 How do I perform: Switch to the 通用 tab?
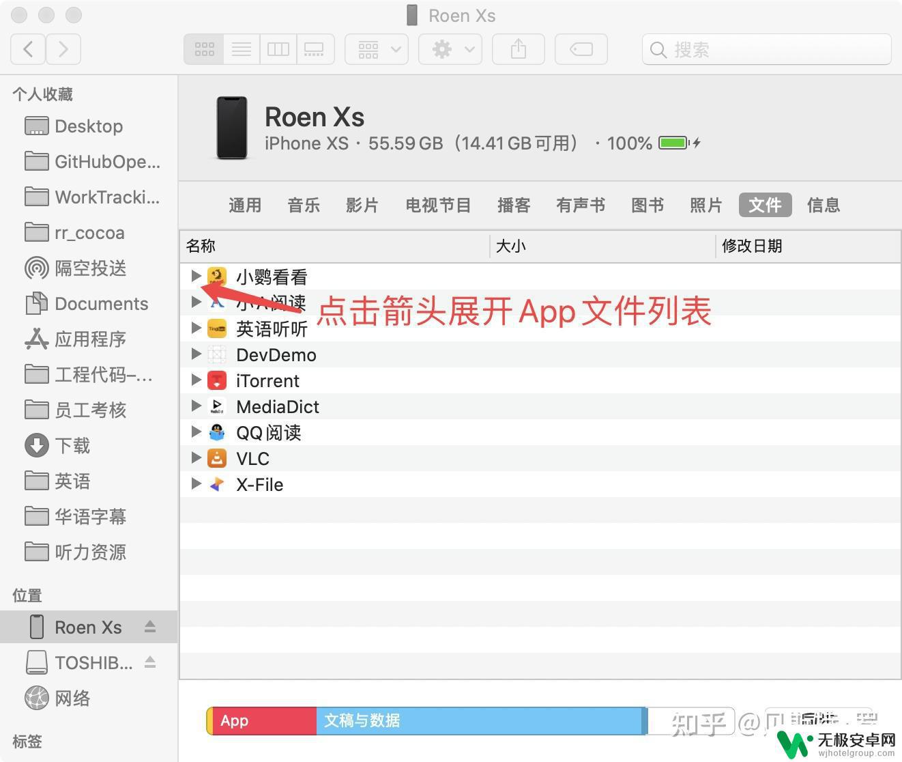pyautogui.click(x=245, y=205)
